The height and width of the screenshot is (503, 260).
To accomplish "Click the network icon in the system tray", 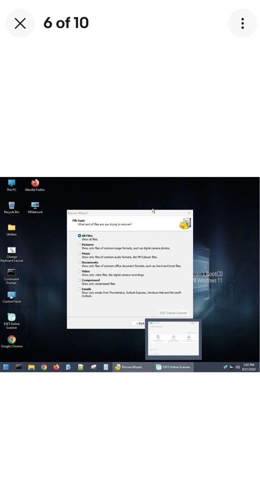I will point(225,367).
